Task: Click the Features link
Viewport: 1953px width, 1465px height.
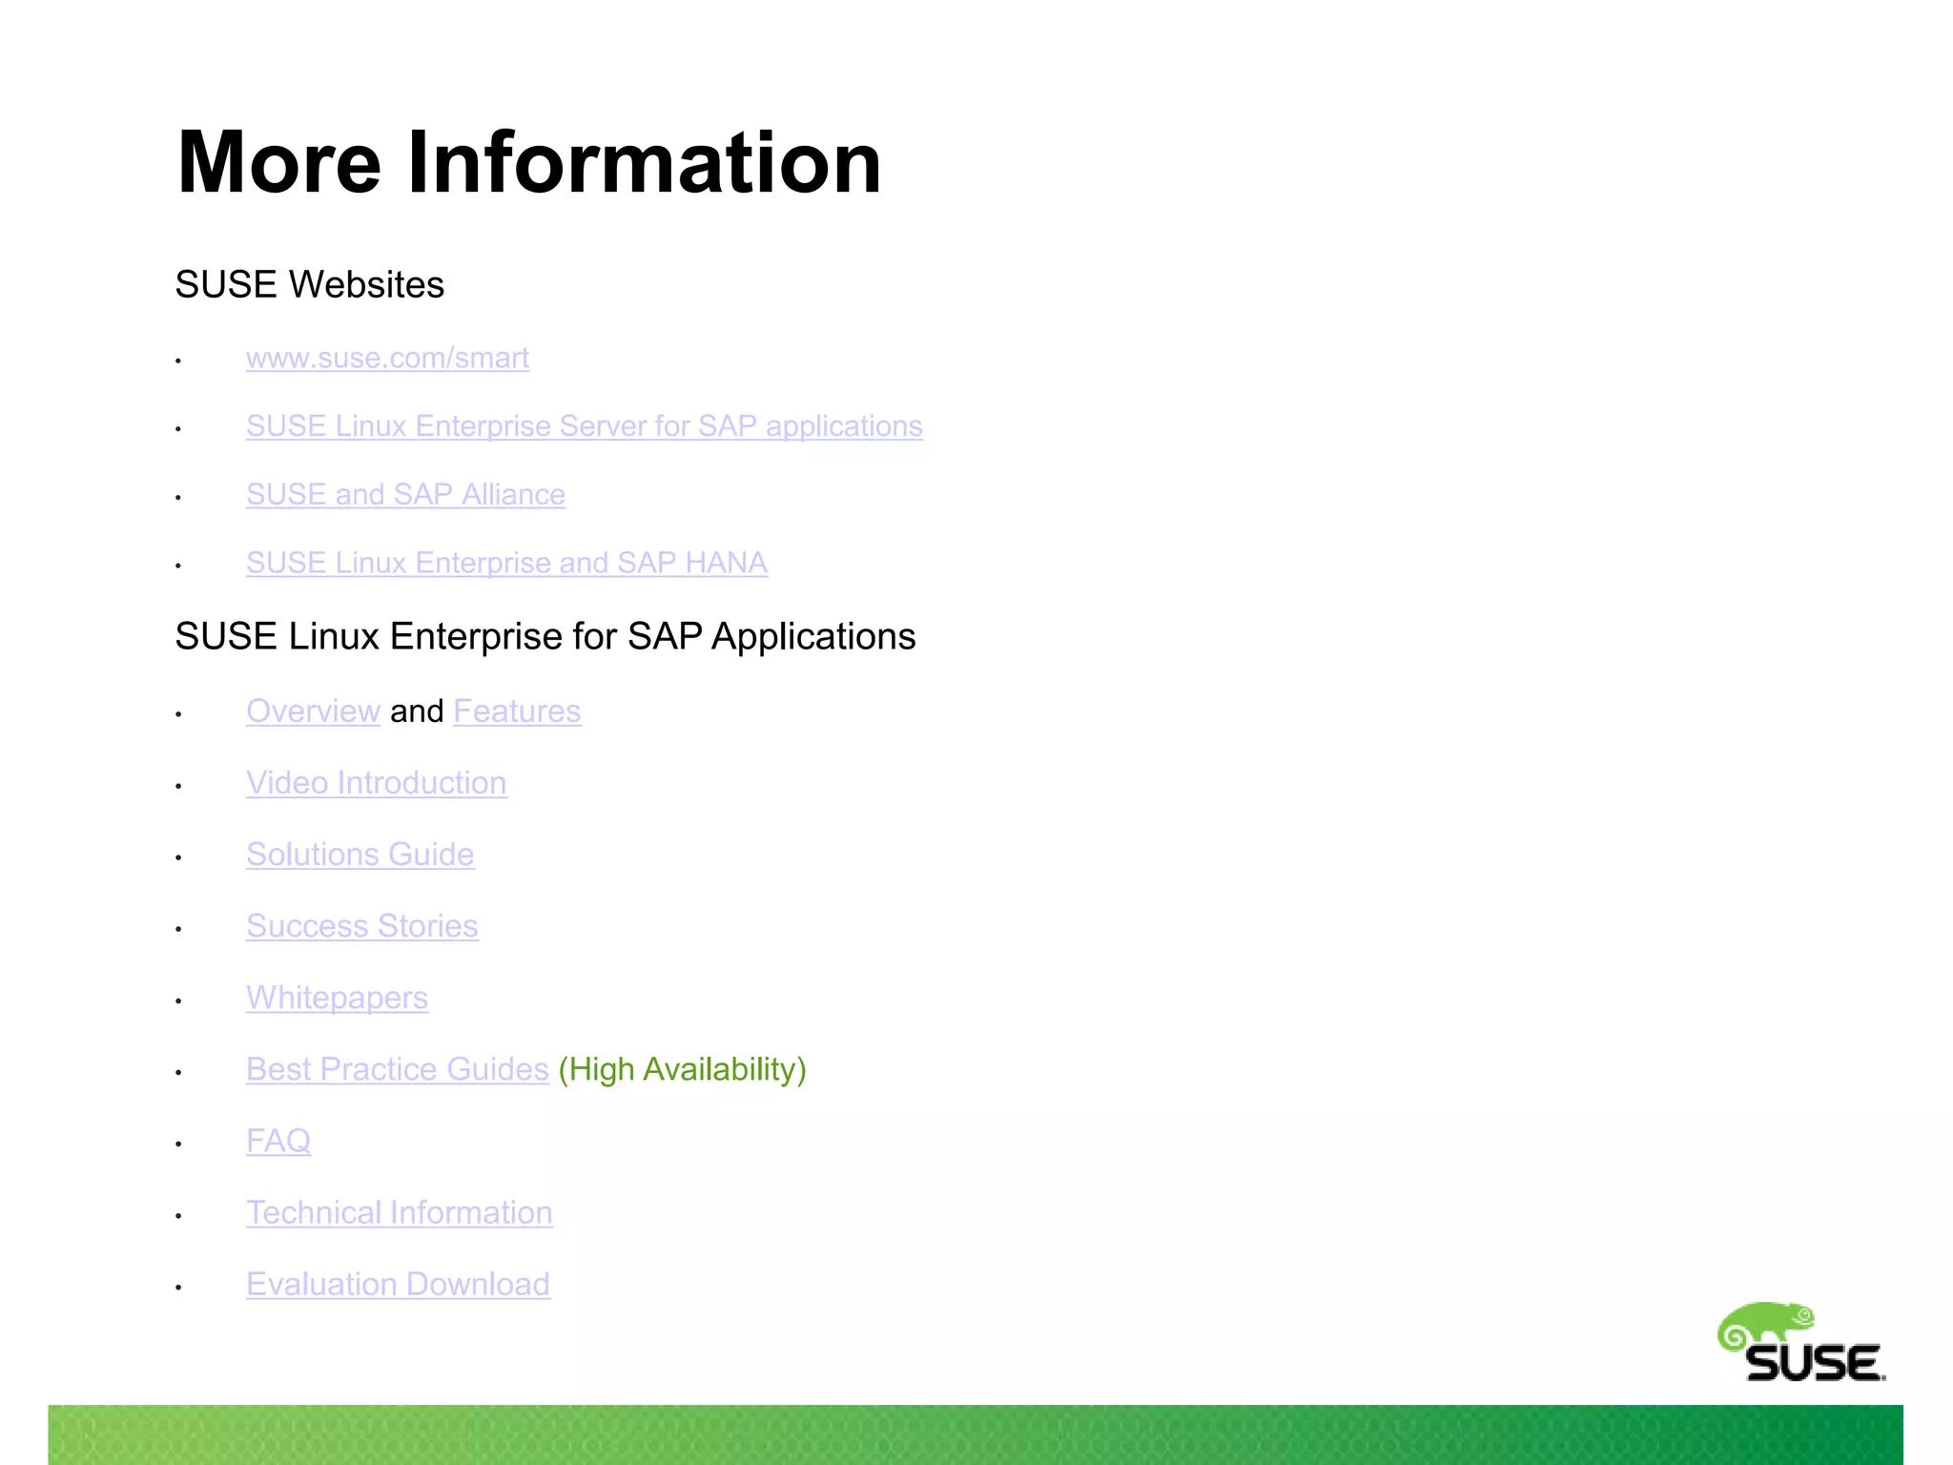Action: click(x=517, y=711)
